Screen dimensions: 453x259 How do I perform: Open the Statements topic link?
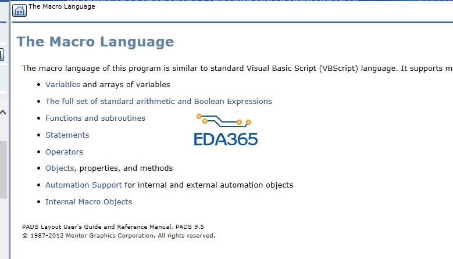click(x=67, y=135)
